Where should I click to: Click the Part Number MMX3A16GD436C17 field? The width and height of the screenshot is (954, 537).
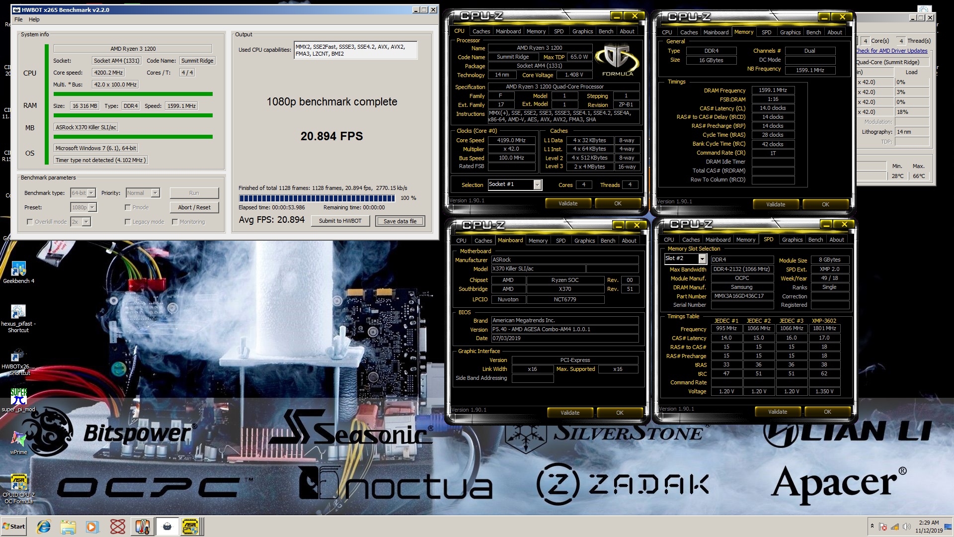pos(742,296)
